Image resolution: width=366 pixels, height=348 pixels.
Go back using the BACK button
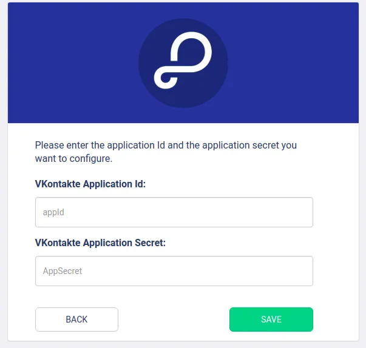coord(76,320)
